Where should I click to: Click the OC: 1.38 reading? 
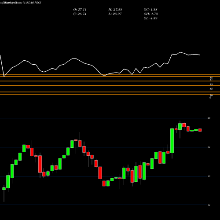click(150, 9)
